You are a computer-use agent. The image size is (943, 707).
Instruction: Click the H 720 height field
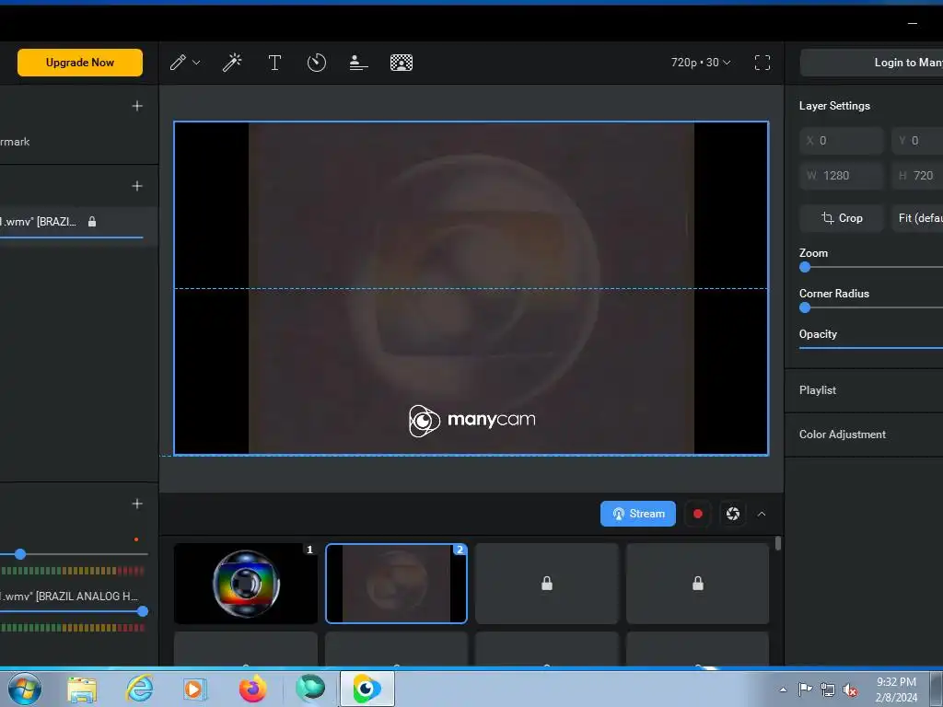tap(917, 176)
